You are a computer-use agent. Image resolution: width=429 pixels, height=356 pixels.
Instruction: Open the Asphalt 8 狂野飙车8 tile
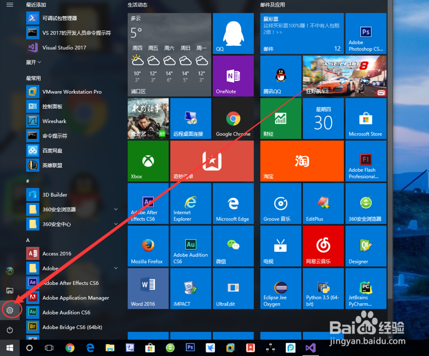pos(344,76)
